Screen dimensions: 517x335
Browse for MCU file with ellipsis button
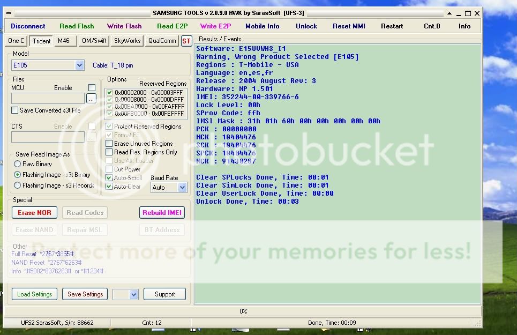[x=91, y=98]
